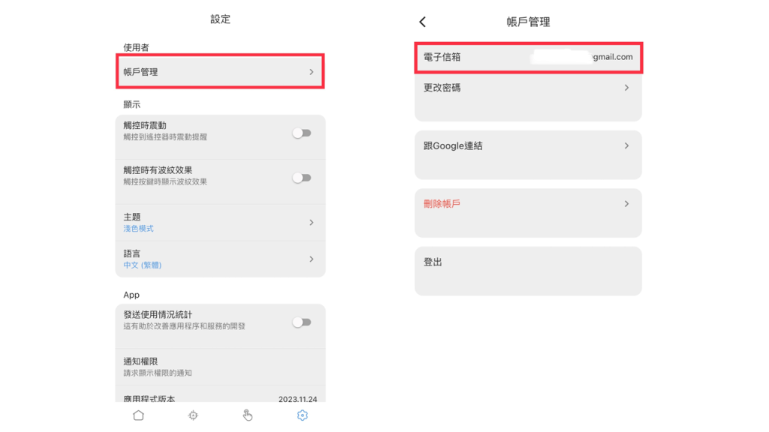Click 請求顯示權限的通知 description text
This screenshot has width=769, height=432.
158,373
